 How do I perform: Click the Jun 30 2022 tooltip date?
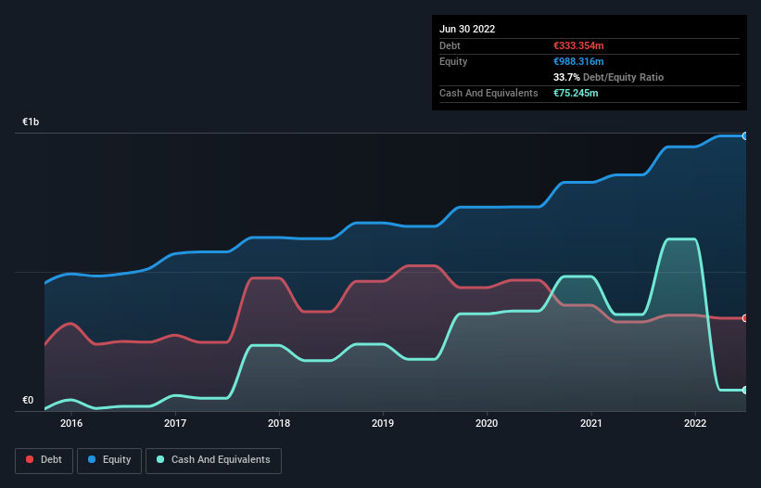tap(467, 29)
